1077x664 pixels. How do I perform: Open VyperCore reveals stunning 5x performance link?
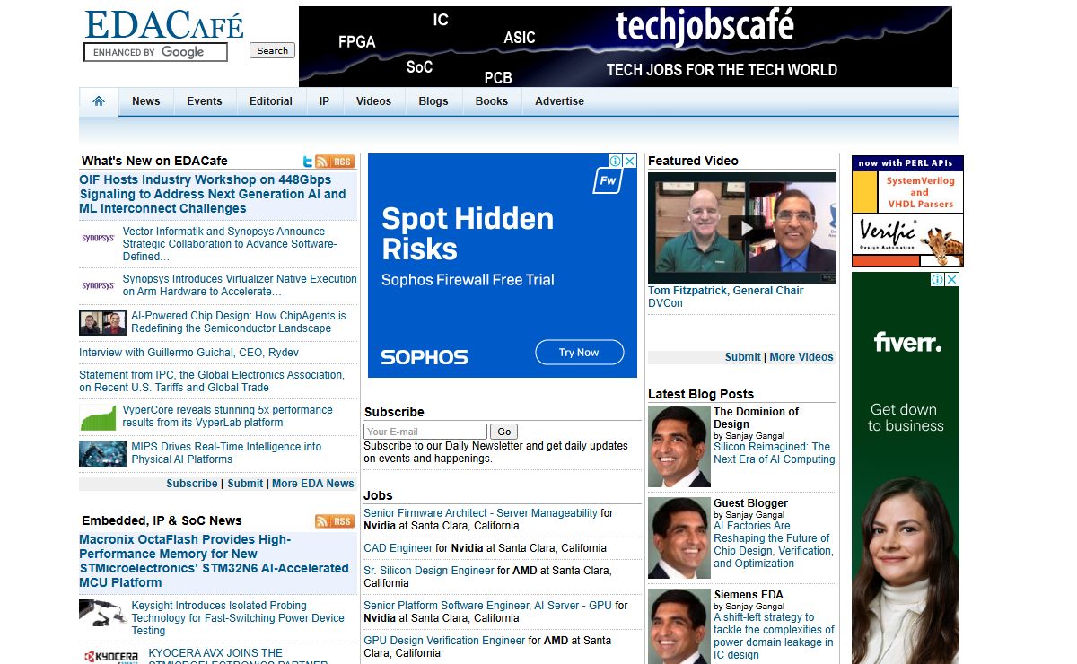[x=228, y=416]
